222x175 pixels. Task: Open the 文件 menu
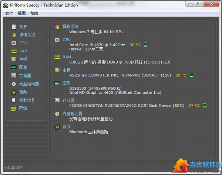coord(9,13)
